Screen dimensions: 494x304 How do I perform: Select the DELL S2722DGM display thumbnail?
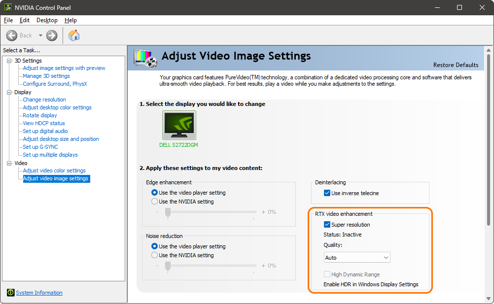tap(179, 125)
